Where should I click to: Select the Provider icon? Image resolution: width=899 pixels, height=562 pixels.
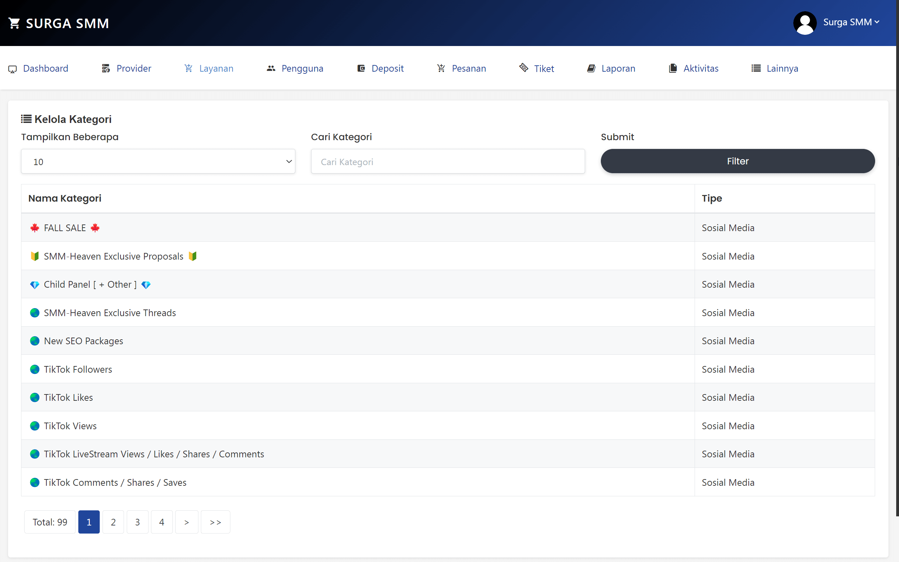tap(105, 68)
